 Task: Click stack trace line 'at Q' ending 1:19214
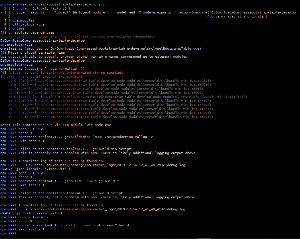click(110, 81)
